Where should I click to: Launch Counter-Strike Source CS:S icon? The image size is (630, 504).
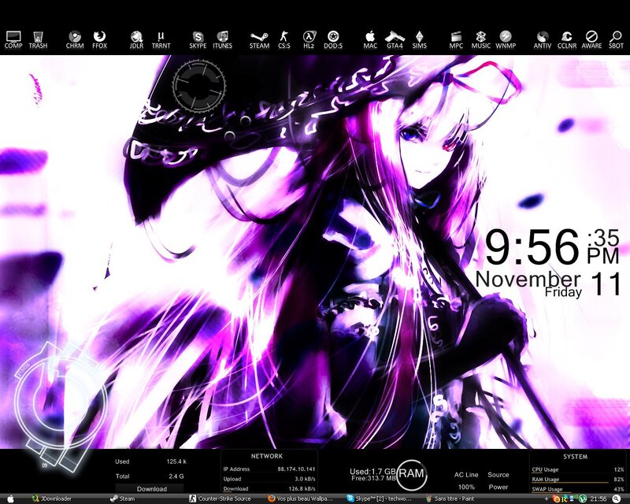[284, 40]
